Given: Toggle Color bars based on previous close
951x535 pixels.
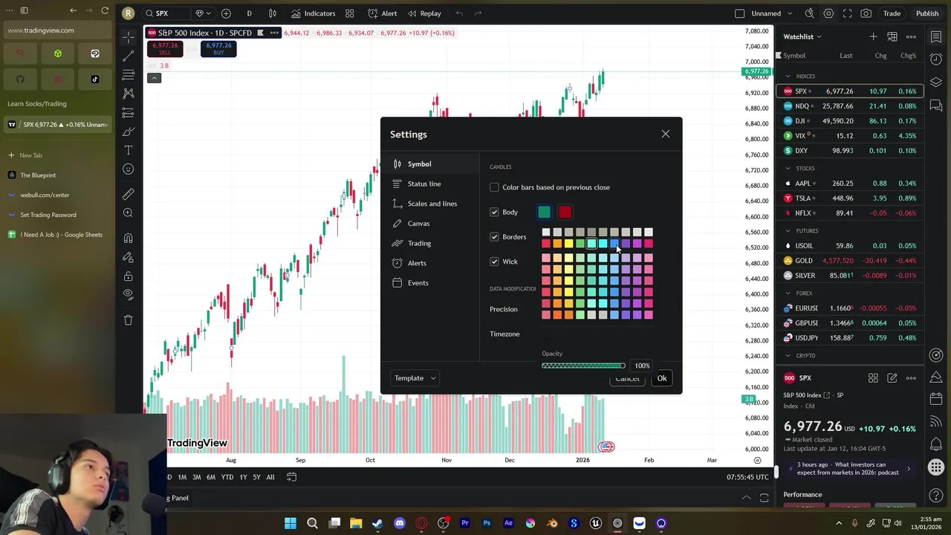Looking at the screenshot, I should (x=494, y=187).
